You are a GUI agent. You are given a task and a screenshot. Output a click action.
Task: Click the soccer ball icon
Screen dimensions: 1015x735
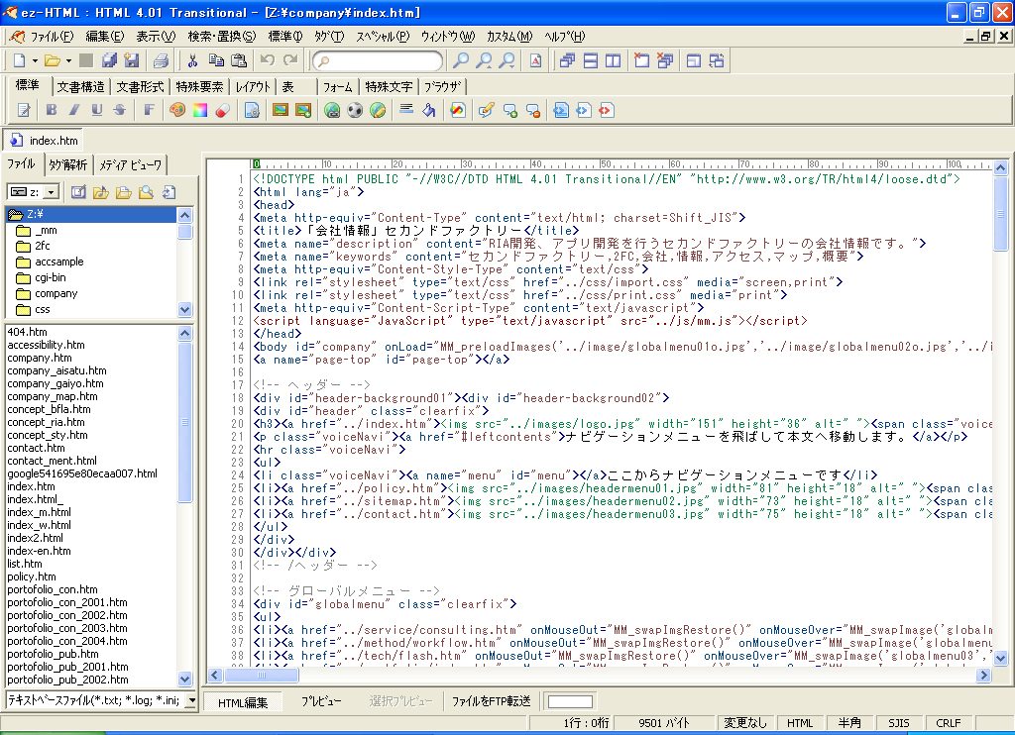(x=355, y=110)
